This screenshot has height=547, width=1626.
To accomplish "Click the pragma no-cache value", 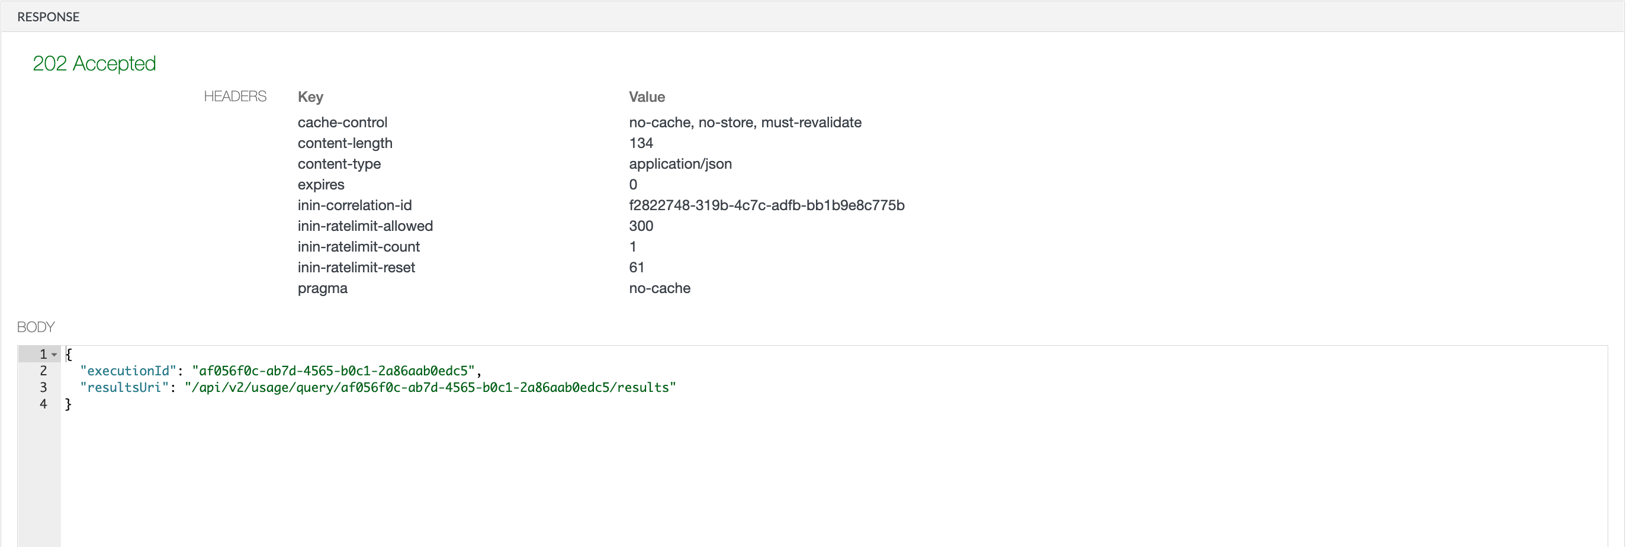I will 660,288.
